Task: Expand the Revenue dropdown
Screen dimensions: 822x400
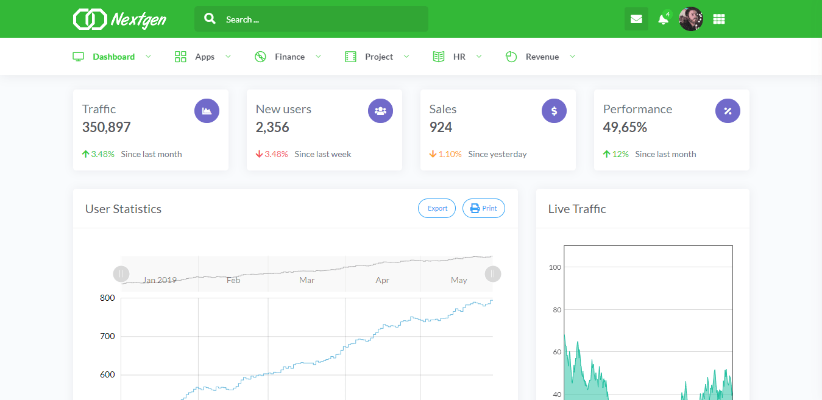Action: (x=572, y=56)
